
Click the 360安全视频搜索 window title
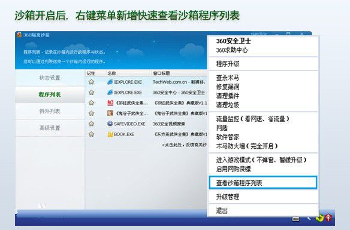click(169, 124)
